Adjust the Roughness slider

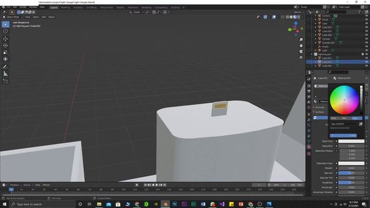click(351, 183)
